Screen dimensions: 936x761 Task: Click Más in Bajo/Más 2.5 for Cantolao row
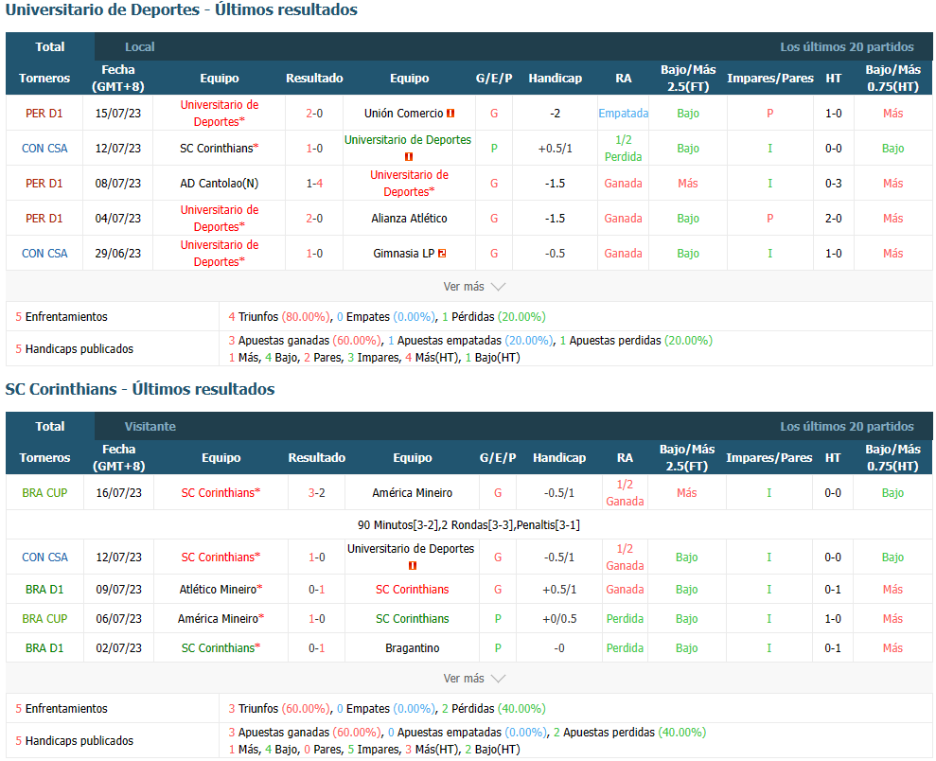point(688,184)
